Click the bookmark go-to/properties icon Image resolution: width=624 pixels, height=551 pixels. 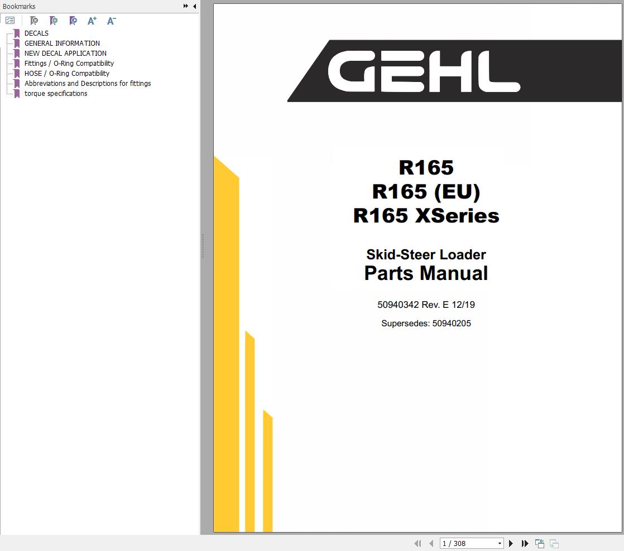pyautogui.click(x=73, y=21)
